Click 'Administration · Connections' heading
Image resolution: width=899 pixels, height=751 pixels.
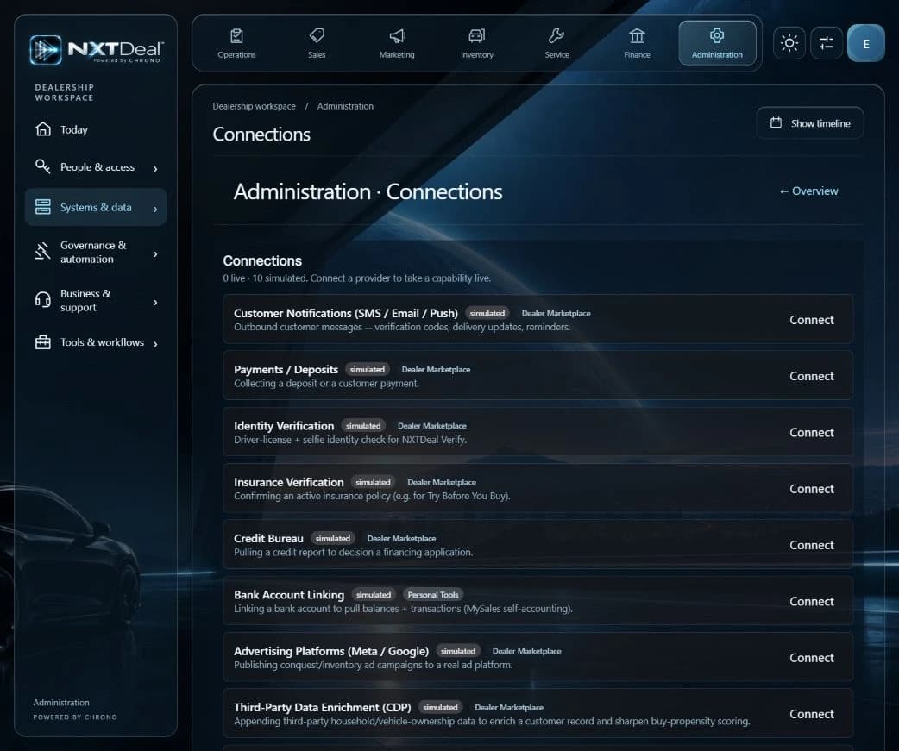pos(368,191)
